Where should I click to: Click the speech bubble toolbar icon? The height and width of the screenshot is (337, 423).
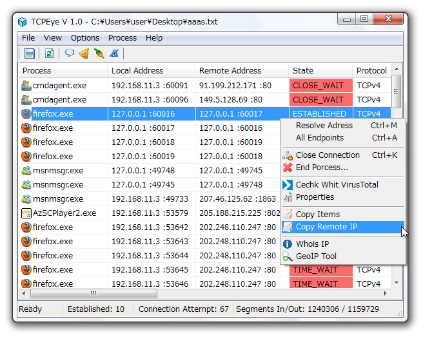click(70, 53)
